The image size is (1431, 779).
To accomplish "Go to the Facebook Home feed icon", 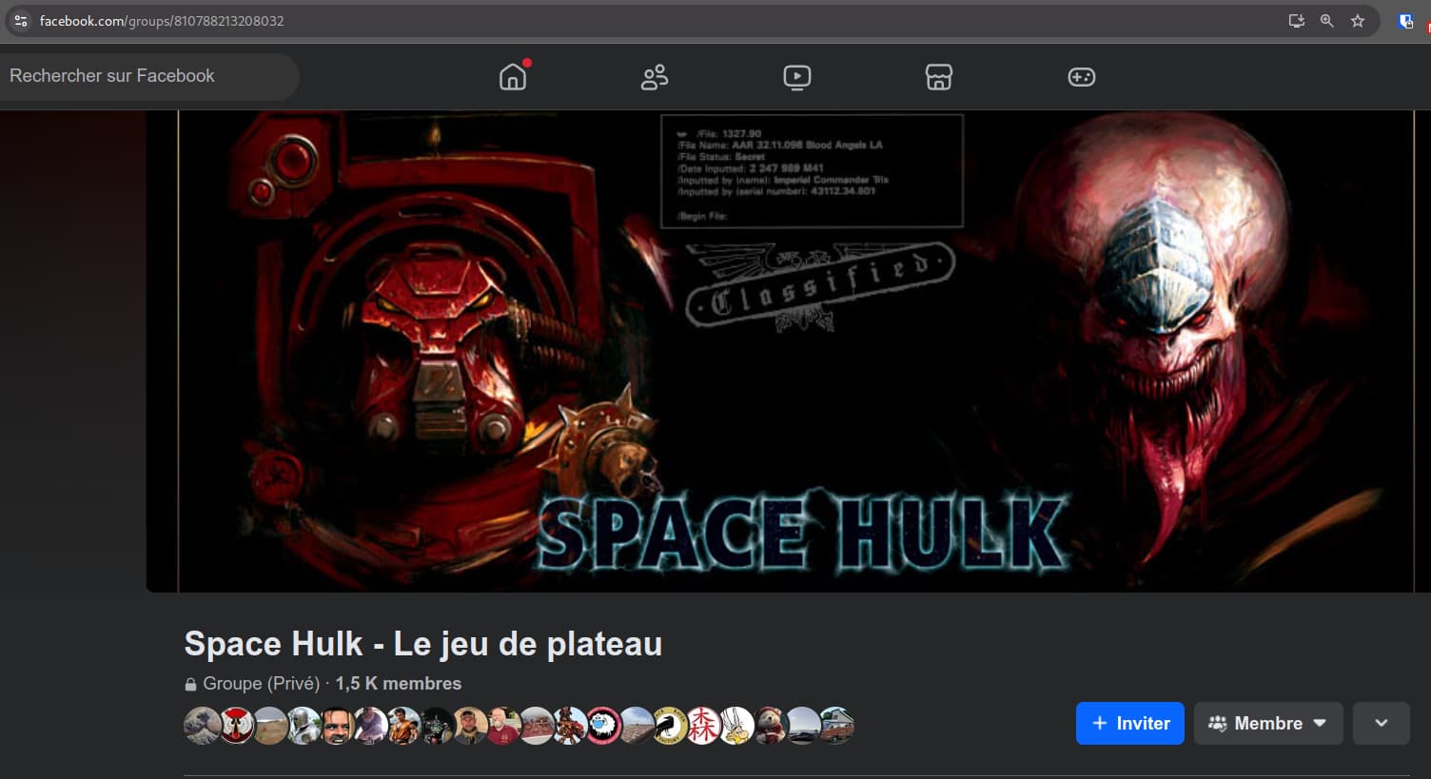I will (513, 77).
